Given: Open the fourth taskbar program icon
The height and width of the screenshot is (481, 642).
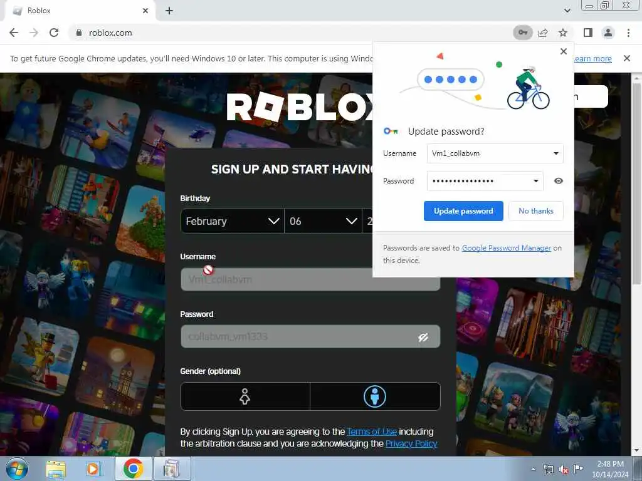Looking at the screenshot, I should pyautogui.click(x=172, y=468).
